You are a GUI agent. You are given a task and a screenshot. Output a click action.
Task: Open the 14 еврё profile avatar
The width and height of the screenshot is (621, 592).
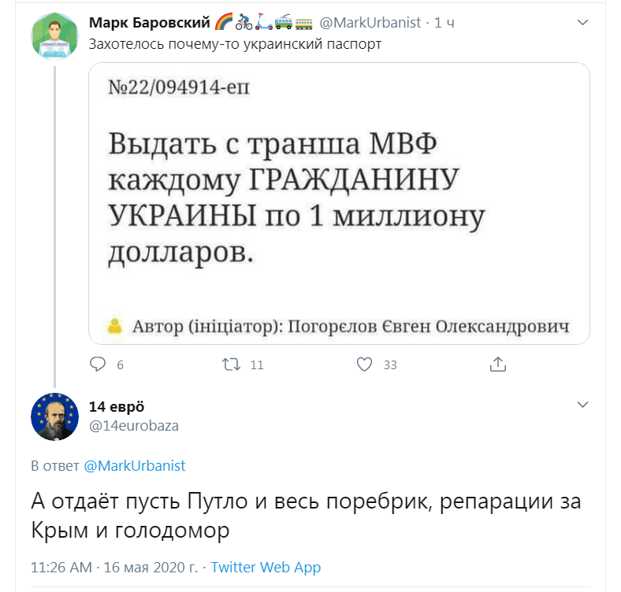point(54,416)
